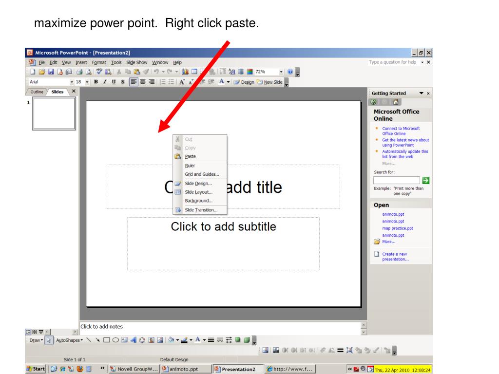Toggle Underline formatting
The image size is (499, 374).
pyautogui.click(x=114, y=82)
